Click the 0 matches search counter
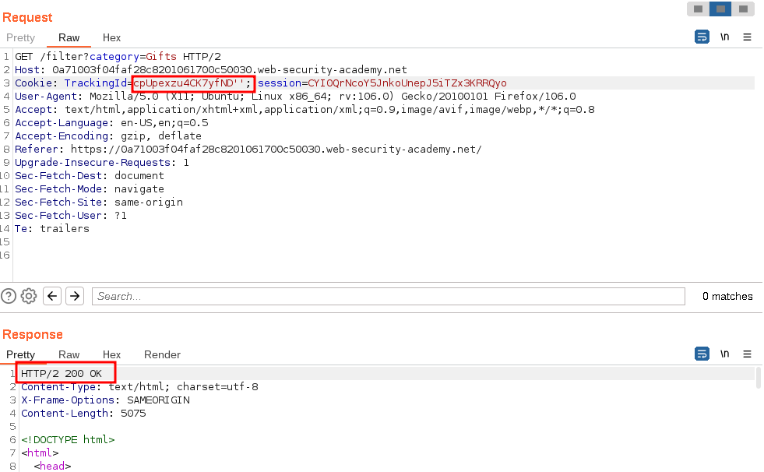Screen dimensions: 764x472 727,296
